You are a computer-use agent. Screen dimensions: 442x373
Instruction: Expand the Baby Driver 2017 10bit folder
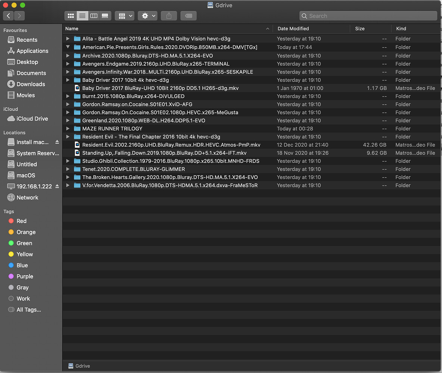click(68, 80)
